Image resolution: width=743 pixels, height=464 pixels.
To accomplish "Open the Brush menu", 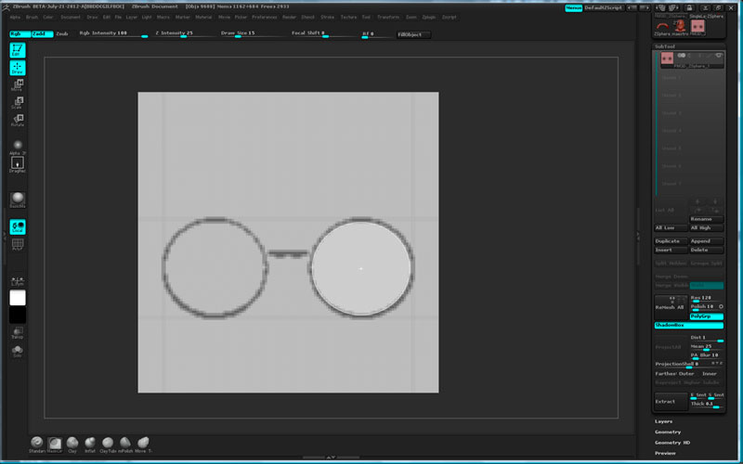I will coord(32,17).
